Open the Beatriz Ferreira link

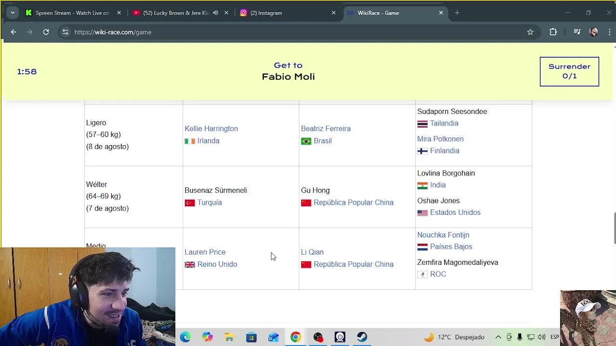(x=326, y=129)
